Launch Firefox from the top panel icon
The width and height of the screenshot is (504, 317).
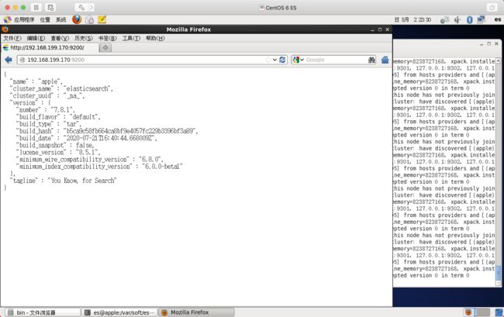point(77,19)
